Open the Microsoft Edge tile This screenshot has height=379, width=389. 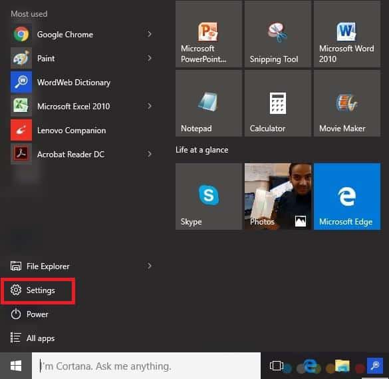coord(347,196)
